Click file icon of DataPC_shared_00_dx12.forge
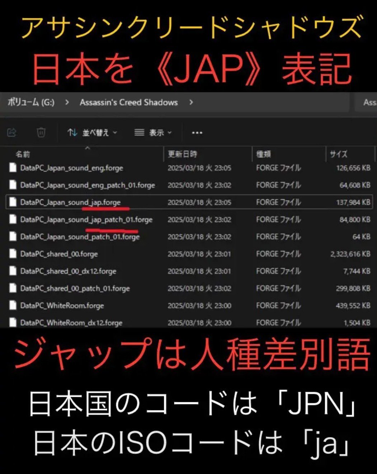This screenshot has width=377, height=474. click(x=13, y=271)
